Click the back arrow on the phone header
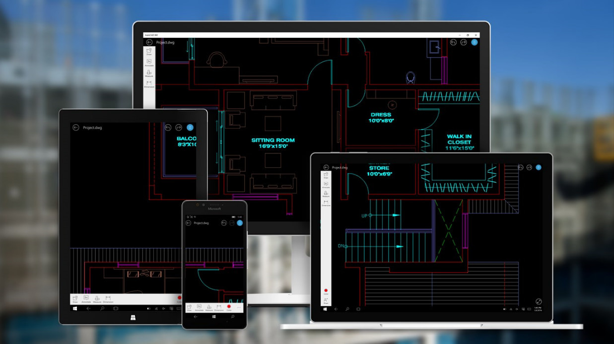614x344 pixels. [189, 223]
